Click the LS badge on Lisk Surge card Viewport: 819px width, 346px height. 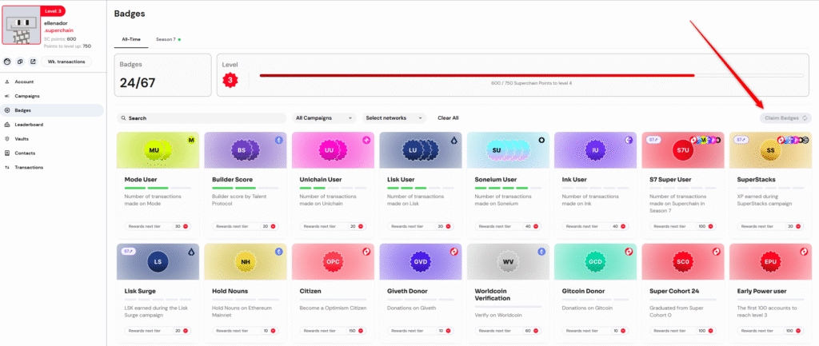(x=158, y=261)
